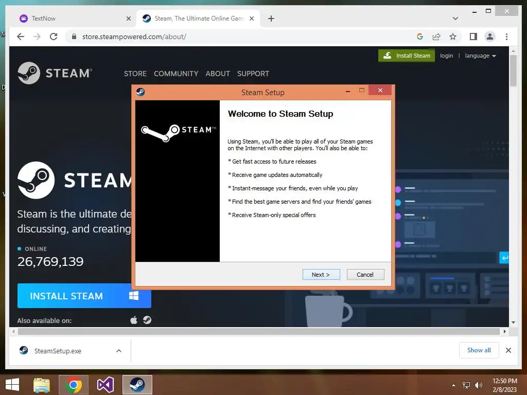Open Chrome from the taskbar
The width and height of the screenshot is (527, 395).
click(x=74, y=385)
